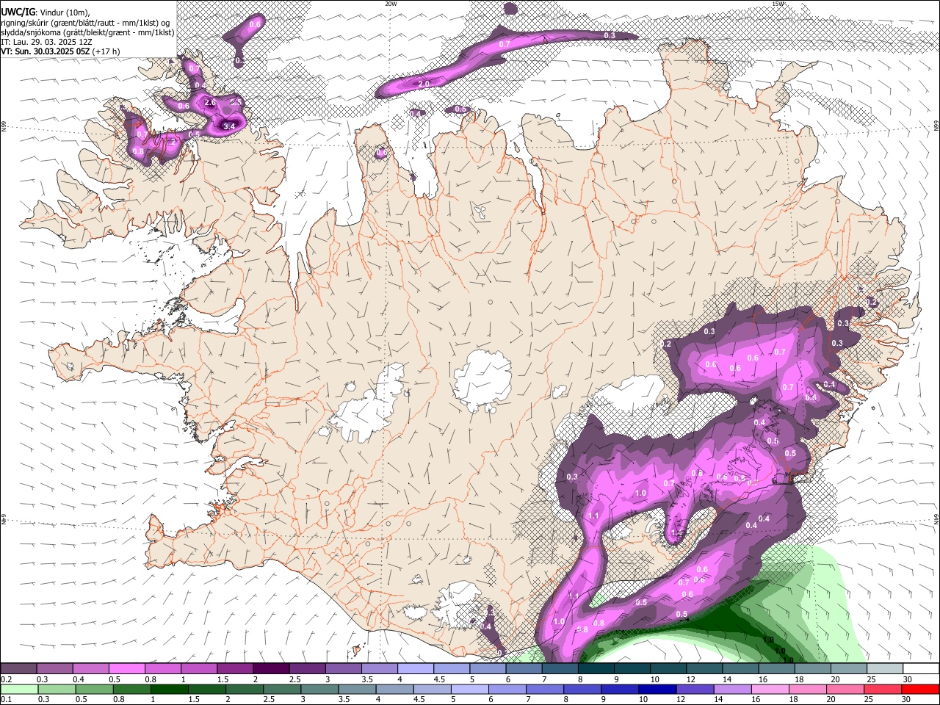Click the "slydda/snjókoma" description line
Image resolution: width=940 pixels, height=705 pixels.
click(87, 32)
